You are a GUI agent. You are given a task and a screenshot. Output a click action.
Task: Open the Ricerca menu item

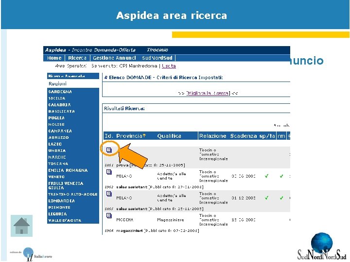pos(77,58)
